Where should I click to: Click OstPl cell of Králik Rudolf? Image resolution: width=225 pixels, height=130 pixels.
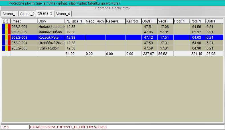click(214, 48)
